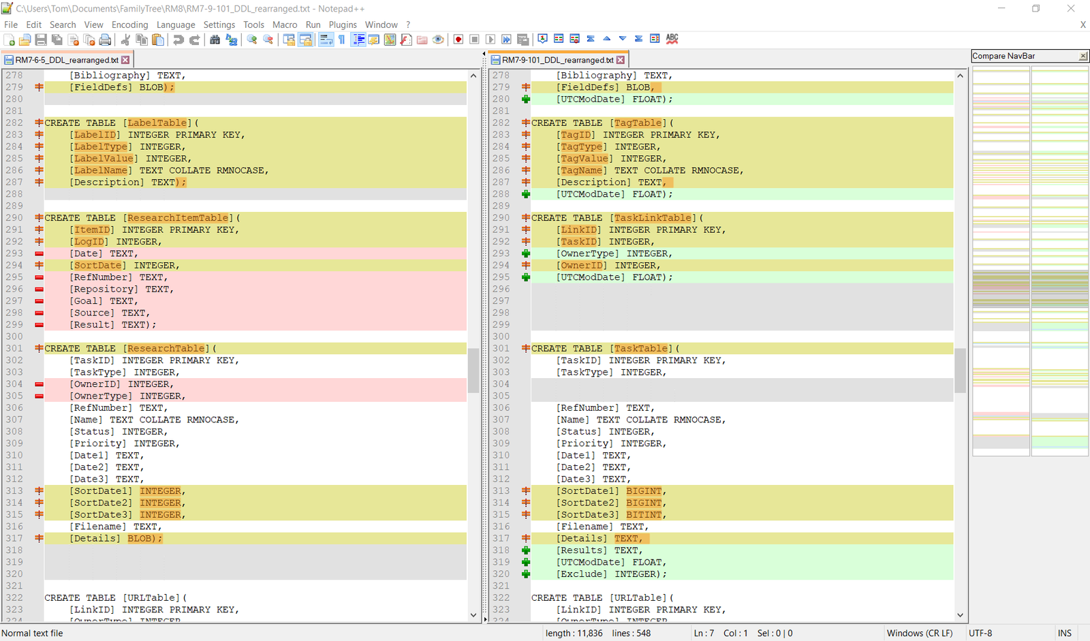This screenshot has height=641, width=1090.
Task: Jump to first difference icon
Action: pos(591,39)
